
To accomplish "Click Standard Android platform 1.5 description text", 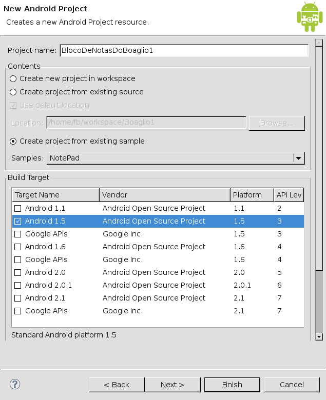I will tap(64, 335).
